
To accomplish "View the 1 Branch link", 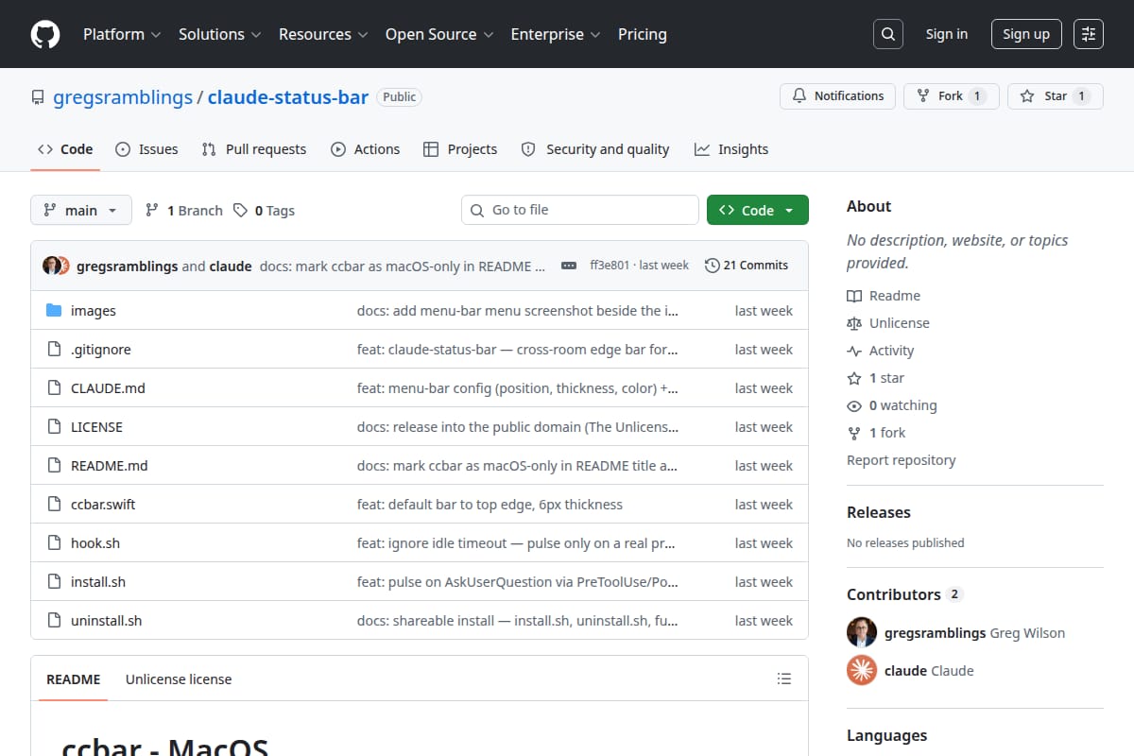I will (x=184, y=211).
